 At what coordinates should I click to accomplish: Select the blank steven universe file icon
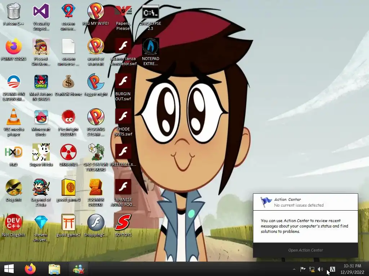tap(68, 46)
